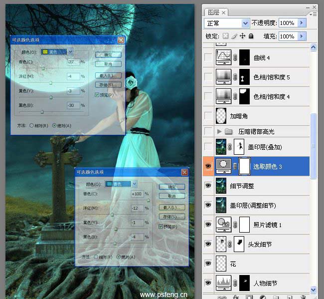Image resolution: width=324 pixels, height=299 pixels.
Task: Click the 洋红 slider handle in upper dialog
Action: pos(51,83)
